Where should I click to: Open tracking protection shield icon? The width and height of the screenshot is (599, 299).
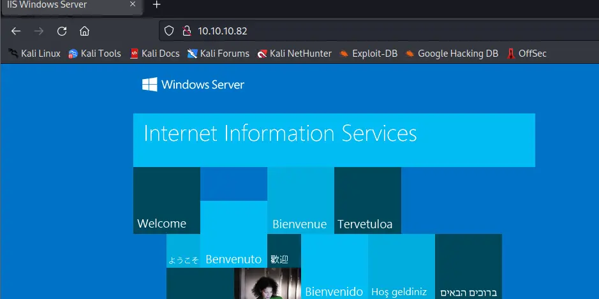[x=169, y=31]
